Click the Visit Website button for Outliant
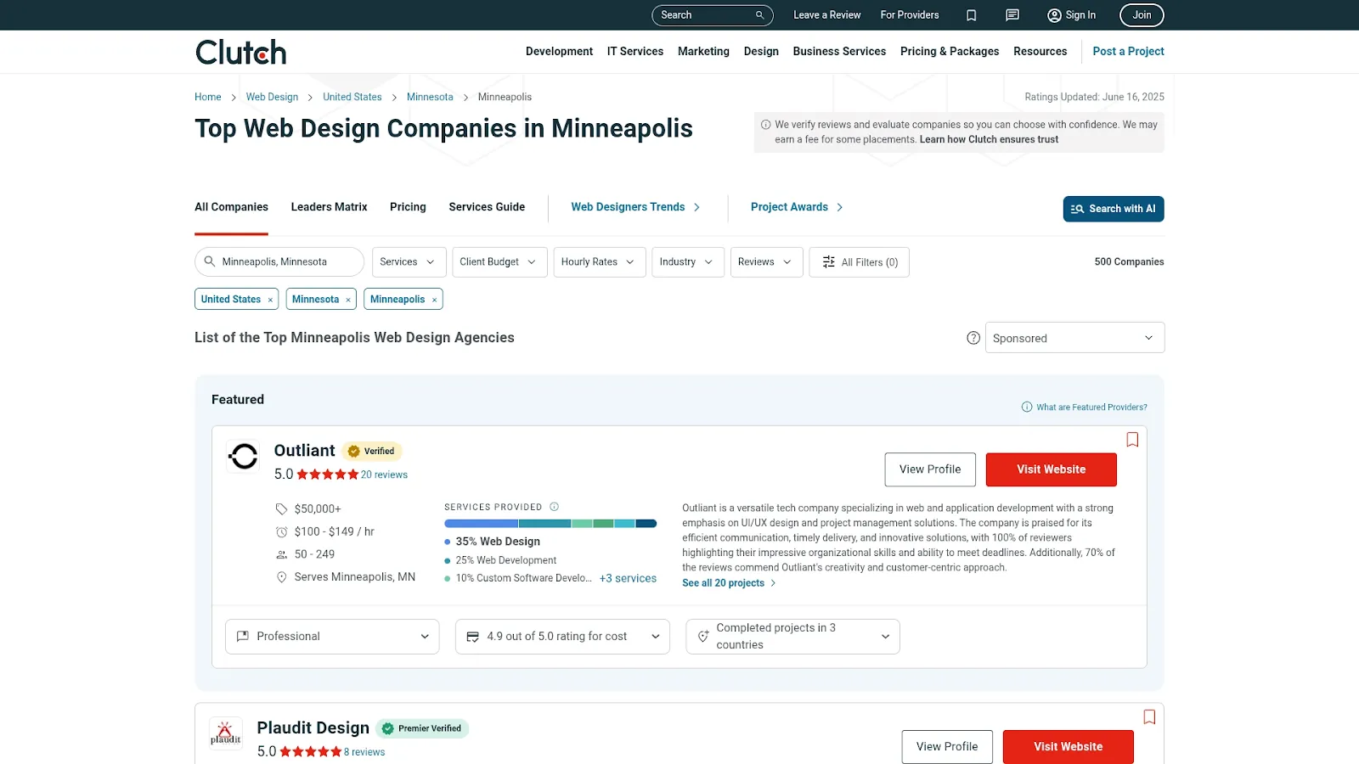The width and height of the screenshot is (1359, 764). pyautogui.click(x=1051, y=469)
